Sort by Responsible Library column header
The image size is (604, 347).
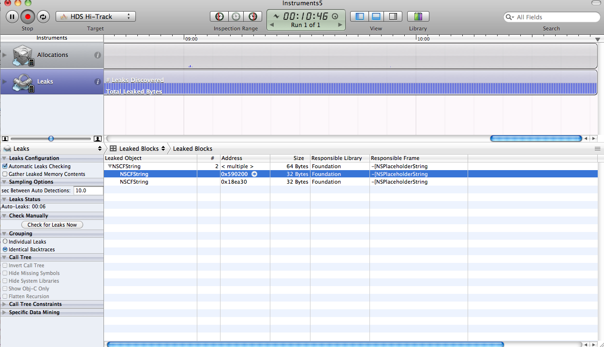(x=339, y=158)
